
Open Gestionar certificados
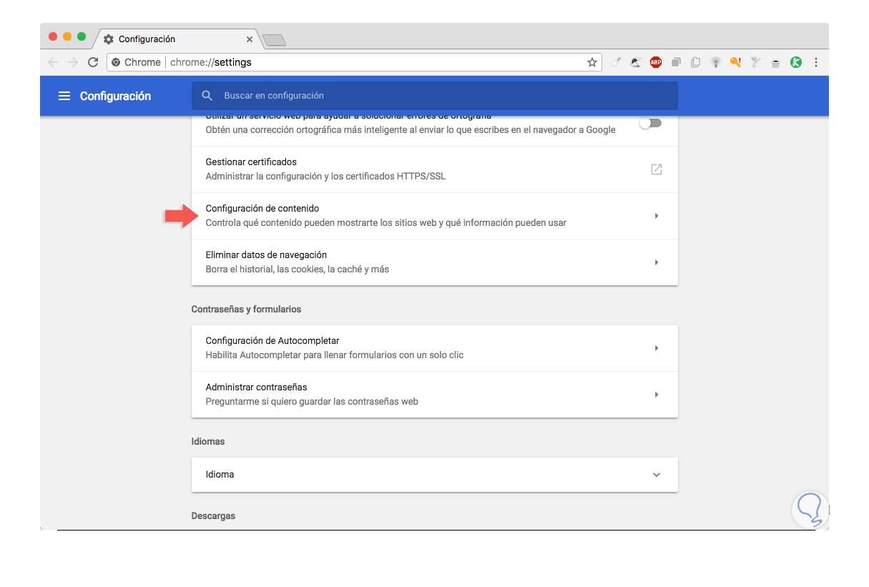[434, 169]
